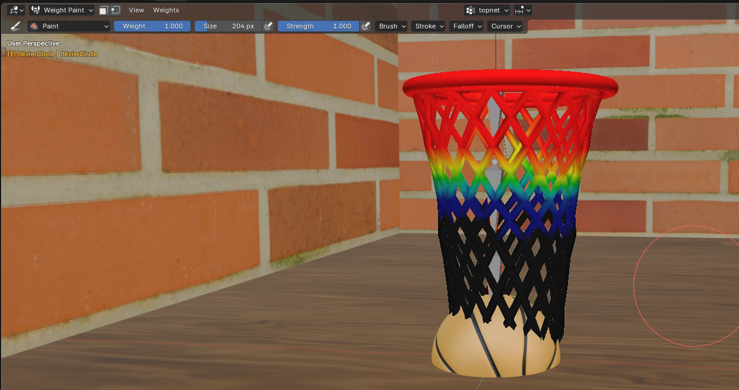
Task: Toggle vertex selection masking icon
Action: (x=115, y=10)
